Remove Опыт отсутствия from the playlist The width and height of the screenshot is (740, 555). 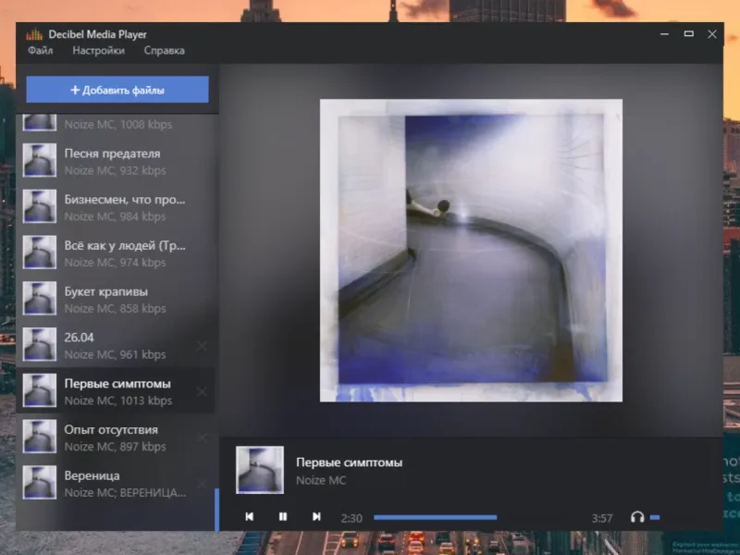point(202,438)
